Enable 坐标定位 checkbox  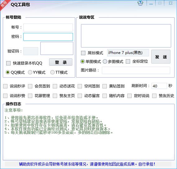point(128,61)
